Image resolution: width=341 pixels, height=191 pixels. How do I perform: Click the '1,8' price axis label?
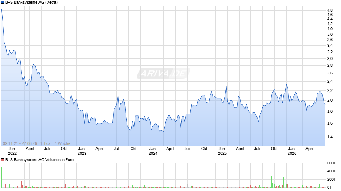(x=330, y=111)
